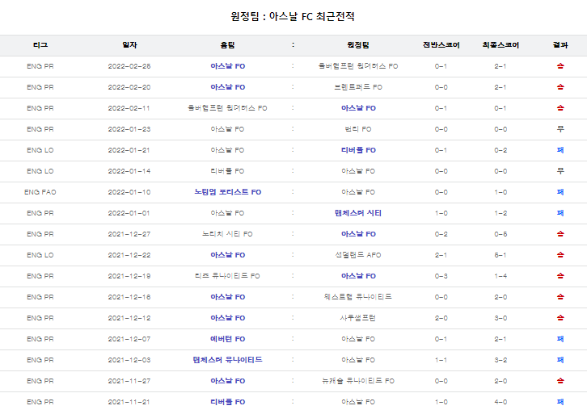Click 리즈 유나이티드 FC home team name

(x=227, y=276)
